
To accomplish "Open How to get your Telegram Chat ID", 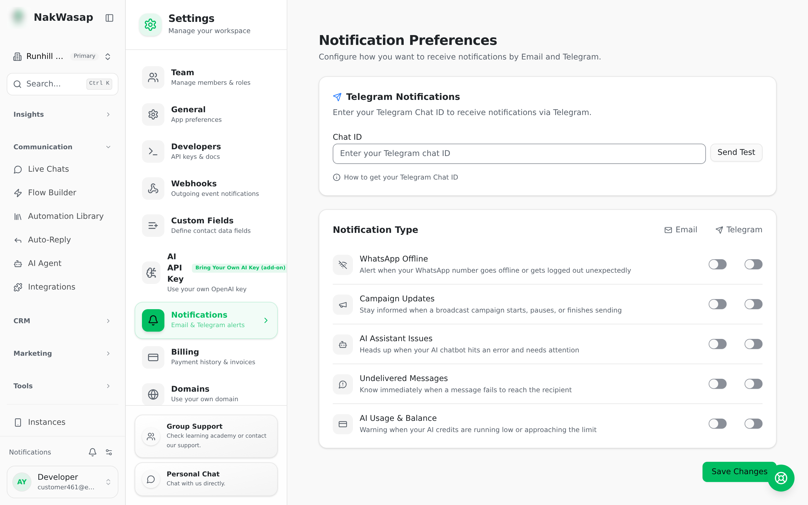I will pyautogui.click(x=396, y=177).
